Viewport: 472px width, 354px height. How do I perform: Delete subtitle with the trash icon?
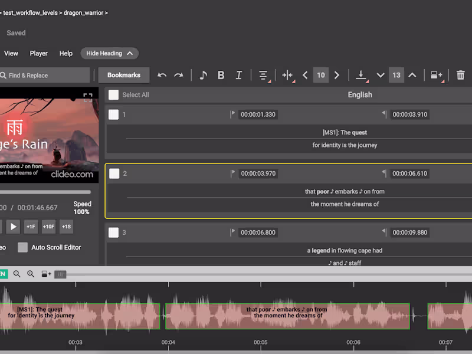click(460, 75)
